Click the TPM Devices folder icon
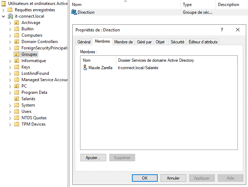 (17, 124)
